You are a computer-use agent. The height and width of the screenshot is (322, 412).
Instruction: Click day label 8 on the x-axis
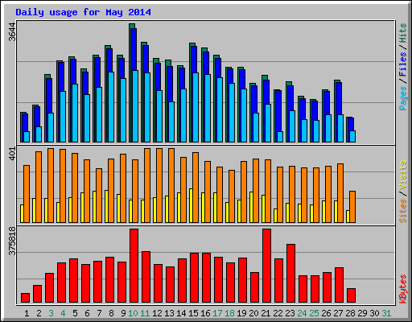pos(111,313)
